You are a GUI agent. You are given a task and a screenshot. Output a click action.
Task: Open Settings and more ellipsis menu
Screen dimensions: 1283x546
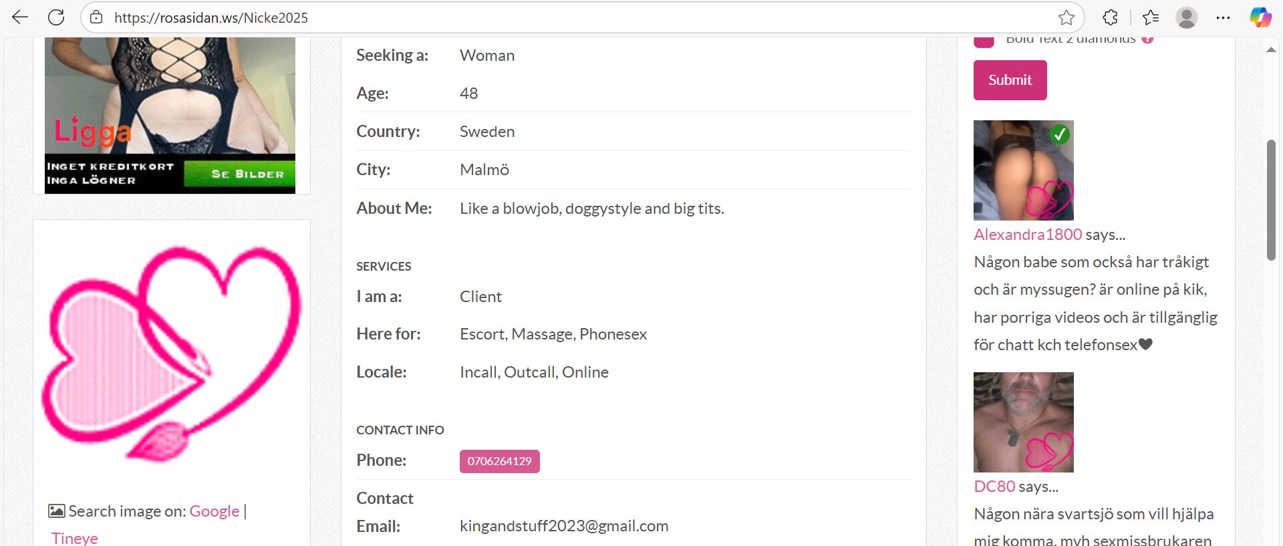click(1223, 17)
